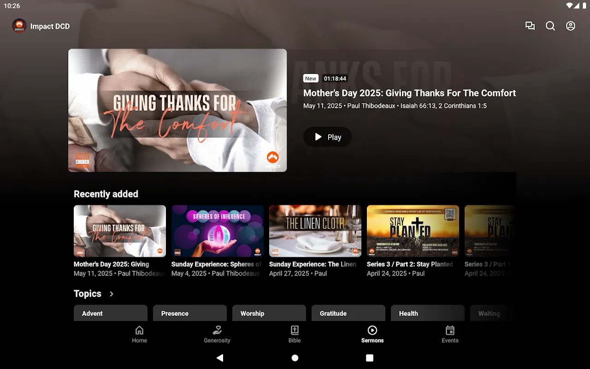Choose the Worship topic
Viewport: 590px width, 369px height.
[x=269, y=313]
